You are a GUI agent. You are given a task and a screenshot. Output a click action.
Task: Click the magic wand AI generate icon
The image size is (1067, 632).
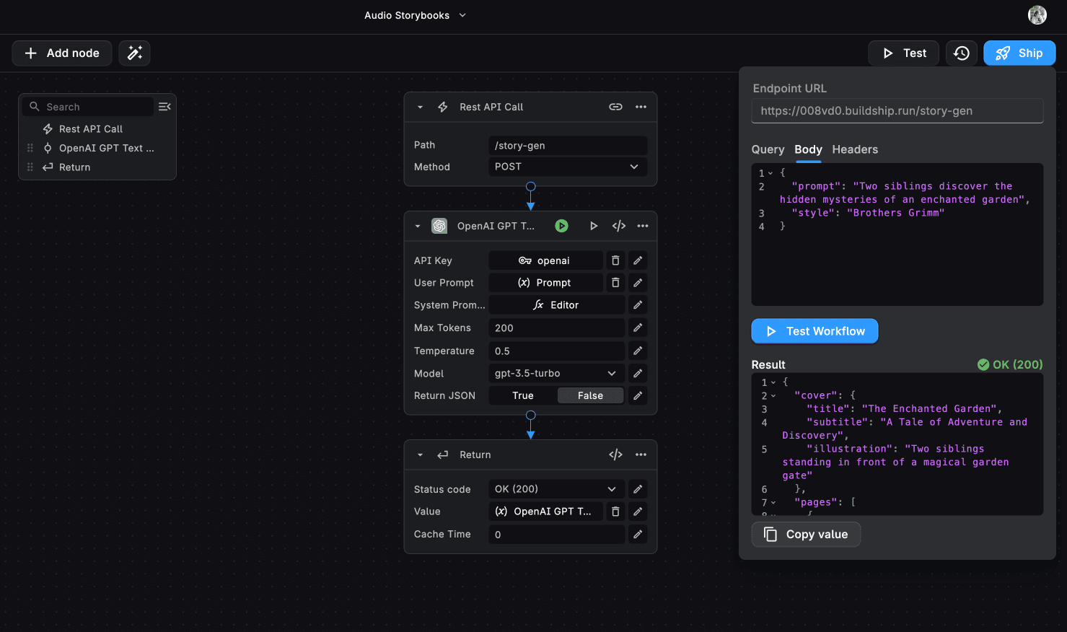pyautogui.click(x=134, y=53)
